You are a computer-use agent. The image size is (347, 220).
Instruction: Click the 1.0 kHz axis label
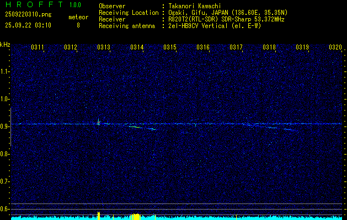click(x=5, y=99)
